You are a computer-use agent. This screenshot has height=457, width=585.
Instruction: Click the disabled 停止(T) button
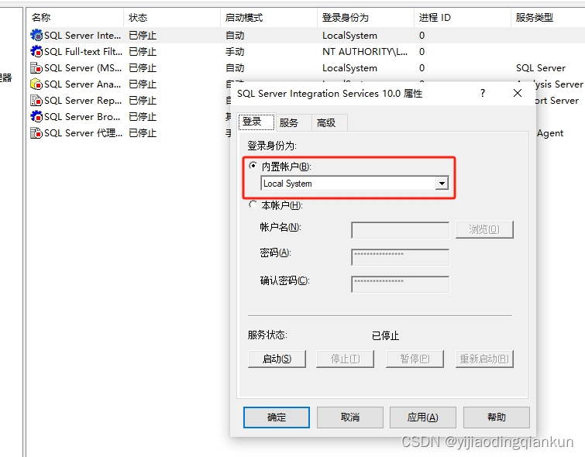coord(345,359)
